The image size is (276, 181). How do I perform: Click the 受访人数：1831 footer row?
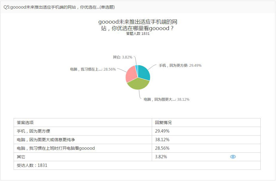coord(137,165)
